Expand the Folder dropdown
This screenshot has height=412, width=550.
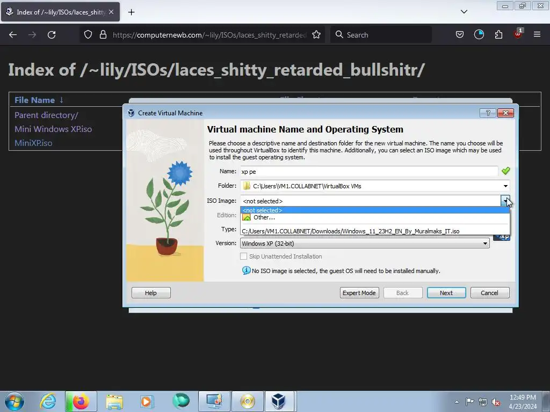coord(505,186)
